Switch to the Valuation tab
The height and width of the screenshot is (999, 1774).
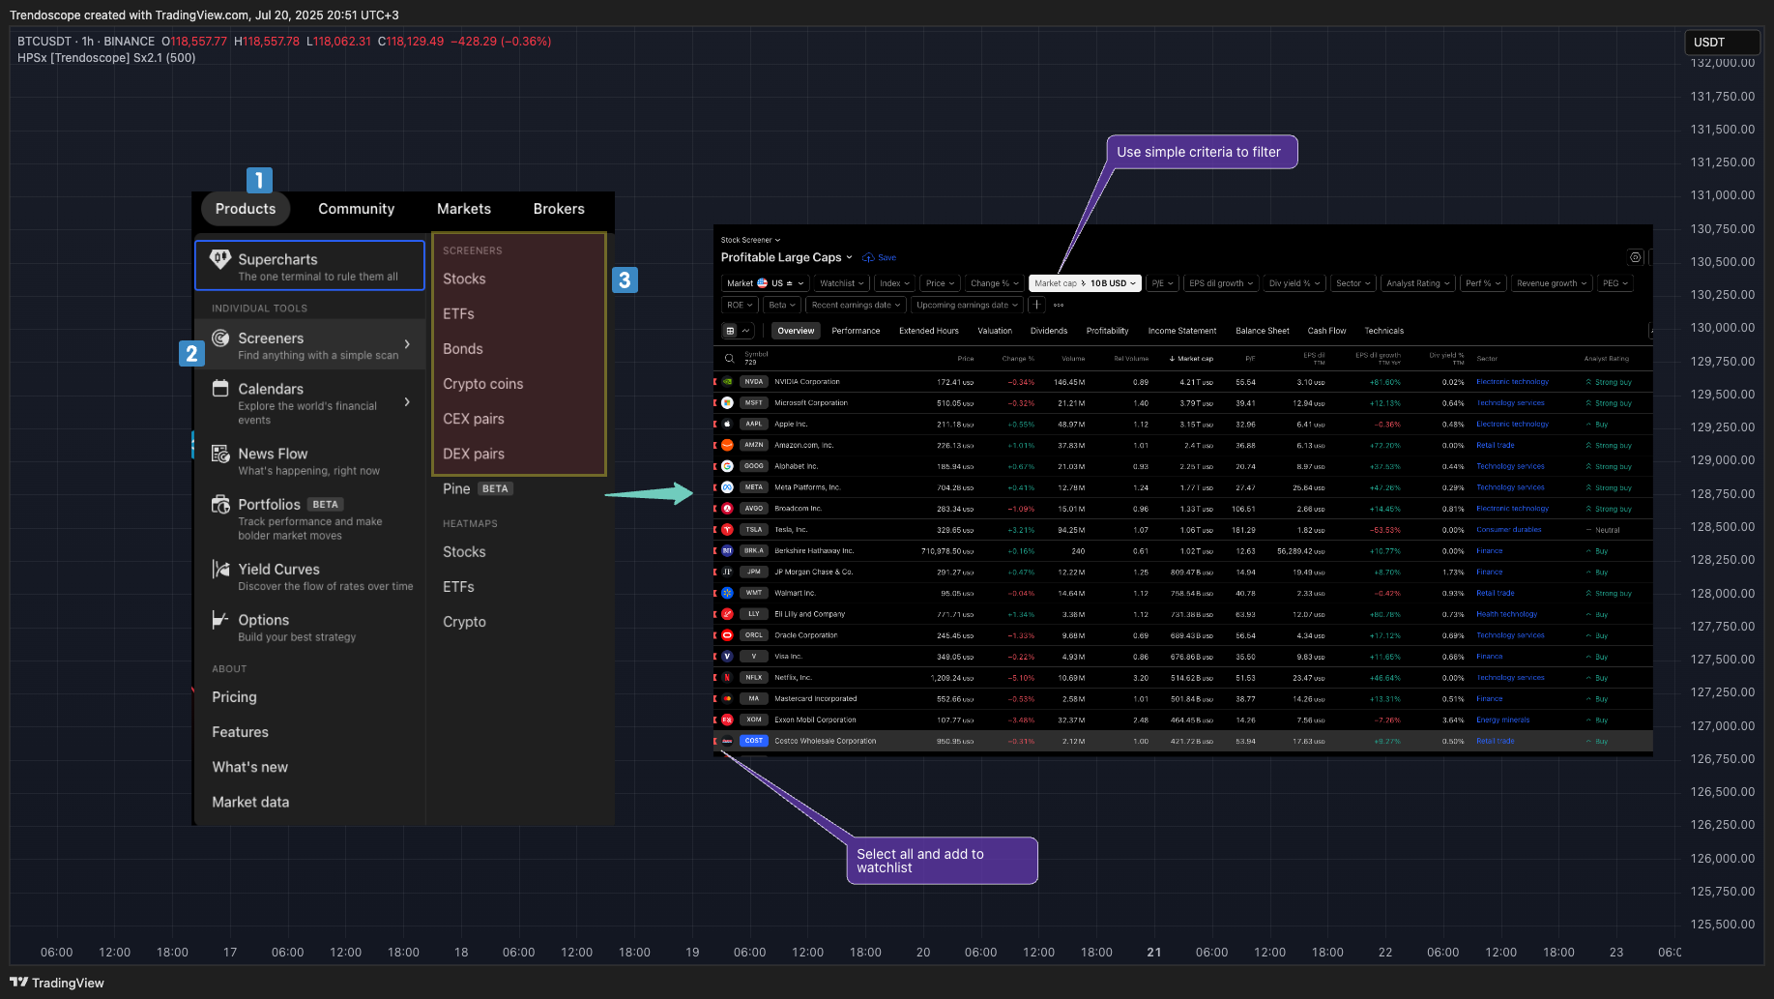pyautogui.click(x=995, y=331)
